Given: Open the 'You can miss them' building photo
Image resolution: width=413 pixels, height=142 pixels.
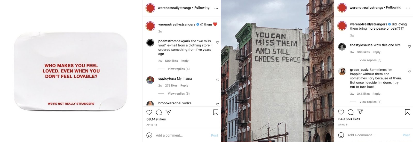Looking at the screenshot, I should pos(277,71).
